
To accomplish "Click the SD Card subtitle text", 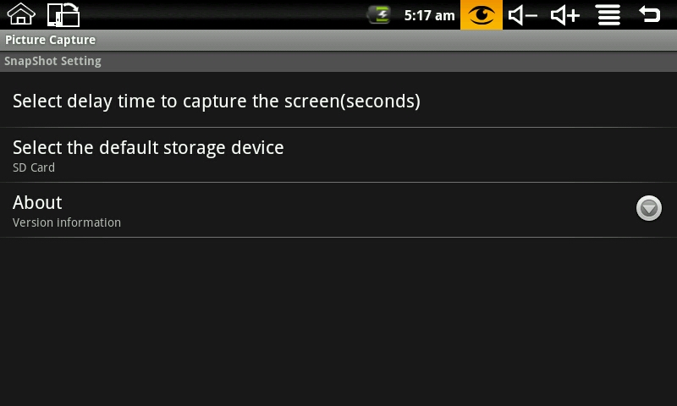I will (x=34, y=167).
